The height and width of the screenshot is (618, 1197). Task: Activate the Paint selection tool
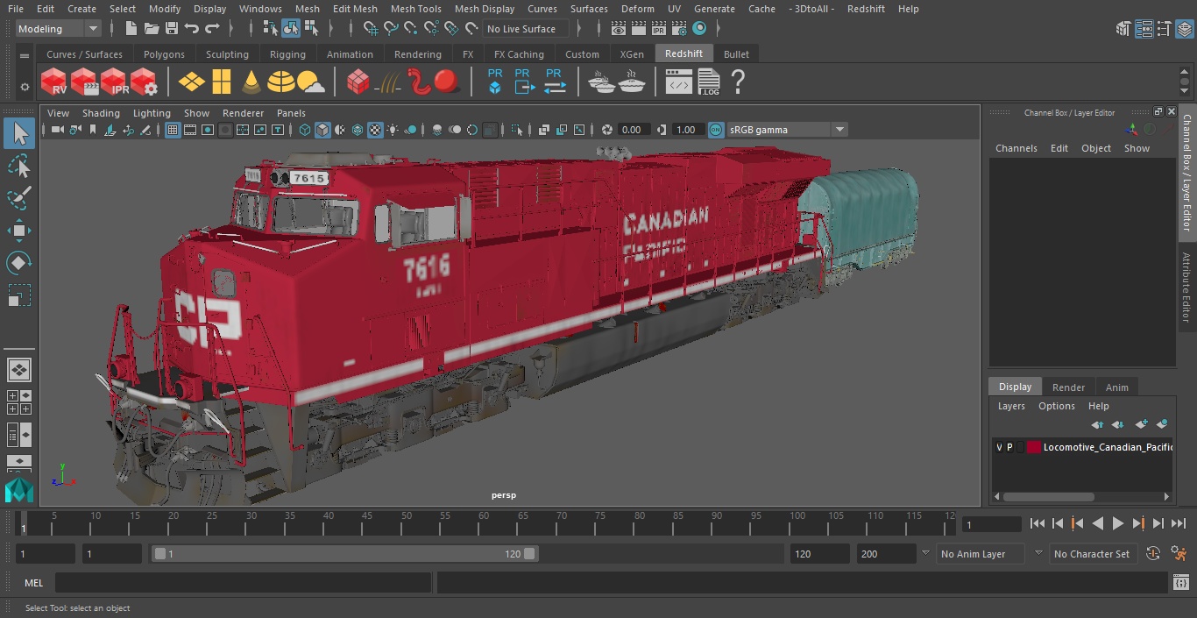click(19, 198)
